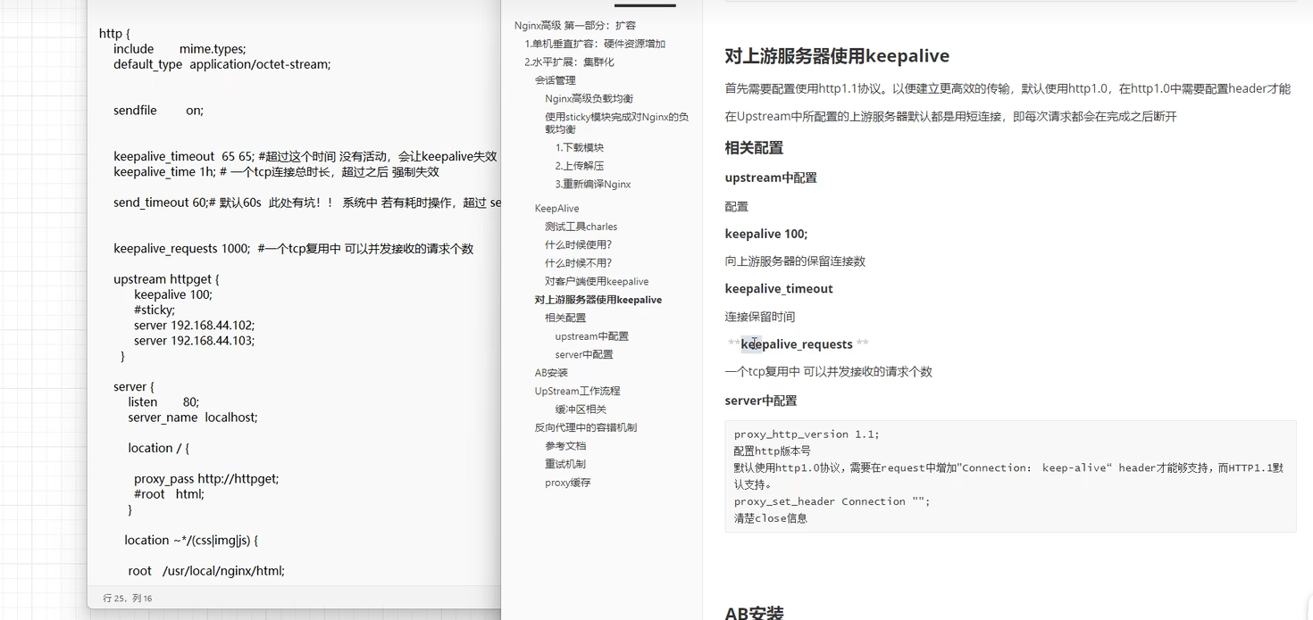Open 对客户端使用keepalive outline entry

597,282
